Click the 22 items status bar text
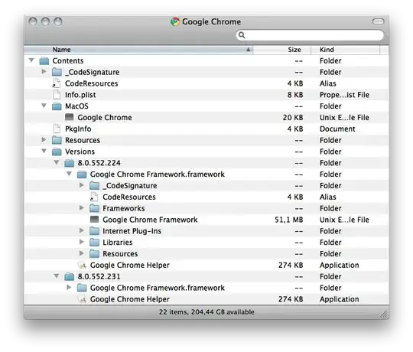 click(x=206, y=312)
